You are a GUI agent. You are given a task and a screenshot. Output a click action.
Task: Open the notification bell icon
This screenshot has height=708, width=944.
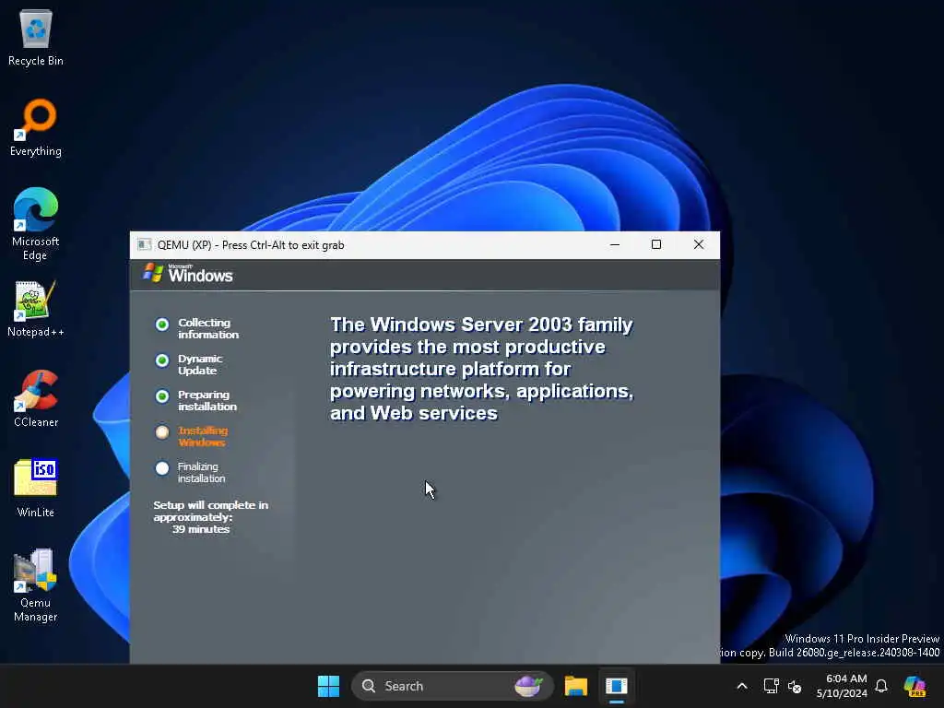(881, 686)
